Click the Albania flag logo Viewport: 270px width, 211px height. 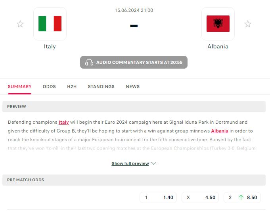click(218, 24)
